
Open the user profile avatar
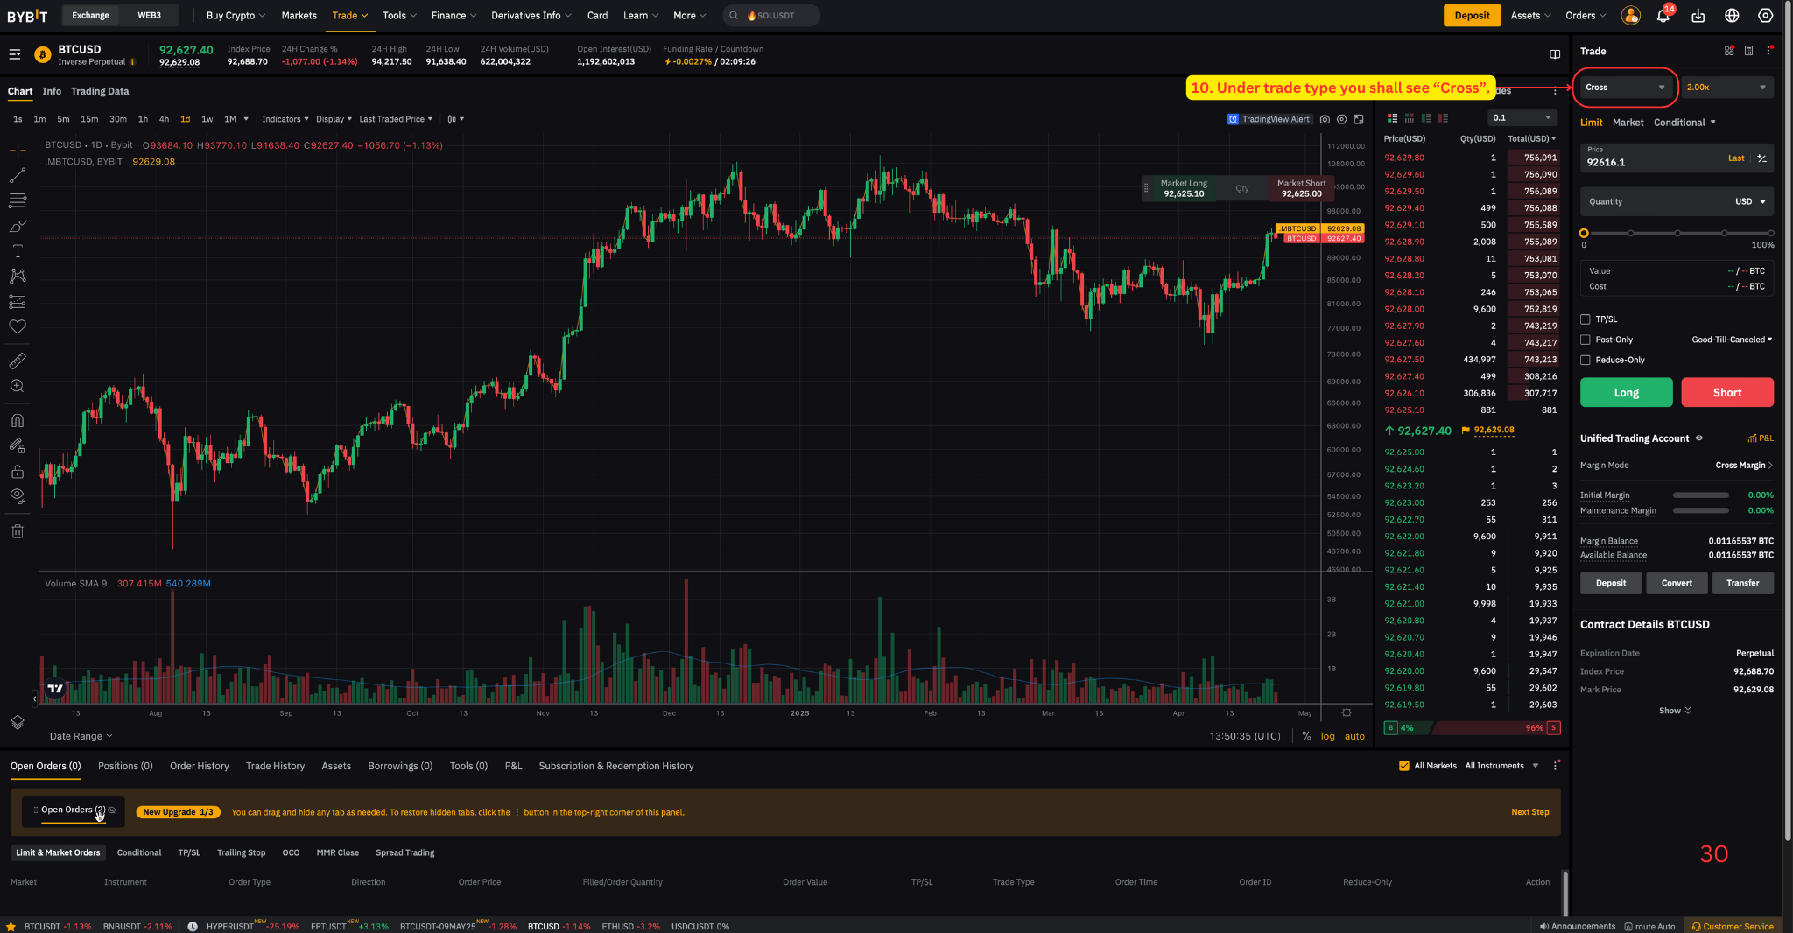1630,16
